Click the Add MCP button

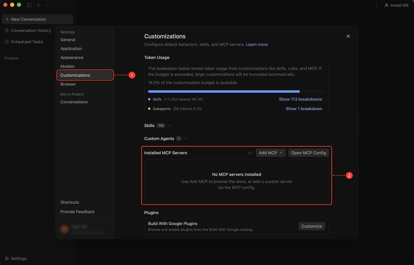tap(271, 153)
